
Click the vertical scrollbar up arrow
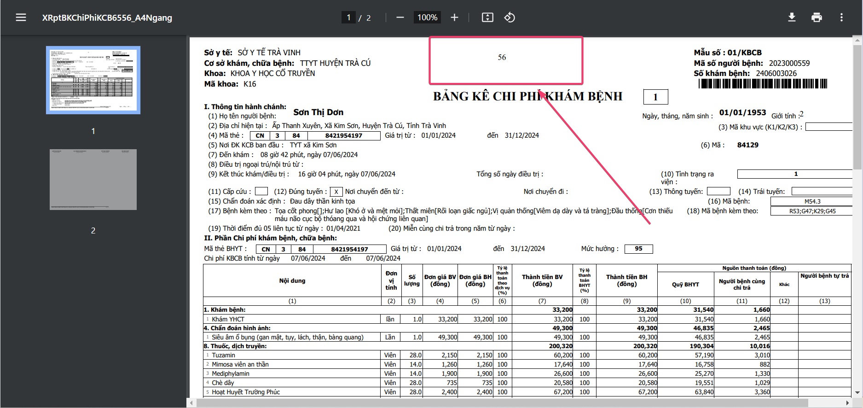(857, 41)
